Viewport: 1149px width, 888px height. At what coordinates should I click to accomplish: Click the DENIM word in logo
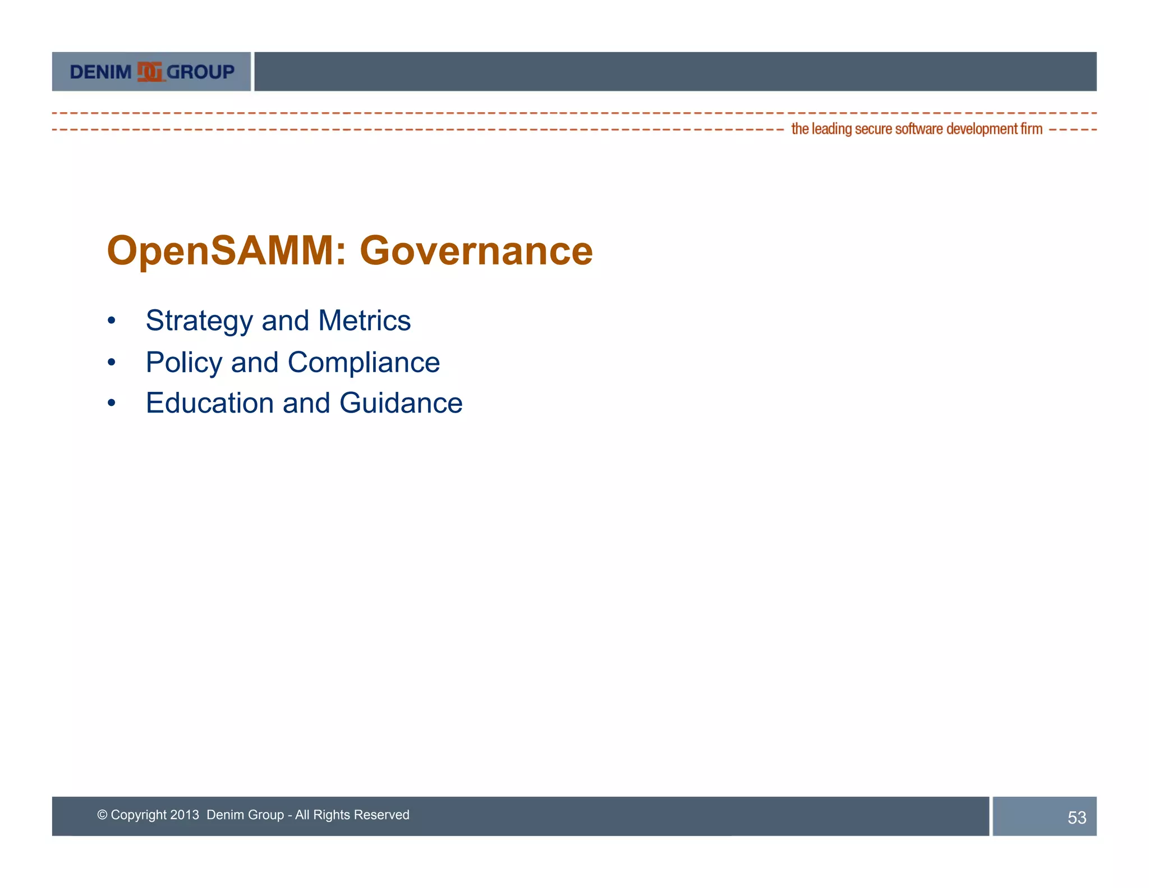point(100,72)
